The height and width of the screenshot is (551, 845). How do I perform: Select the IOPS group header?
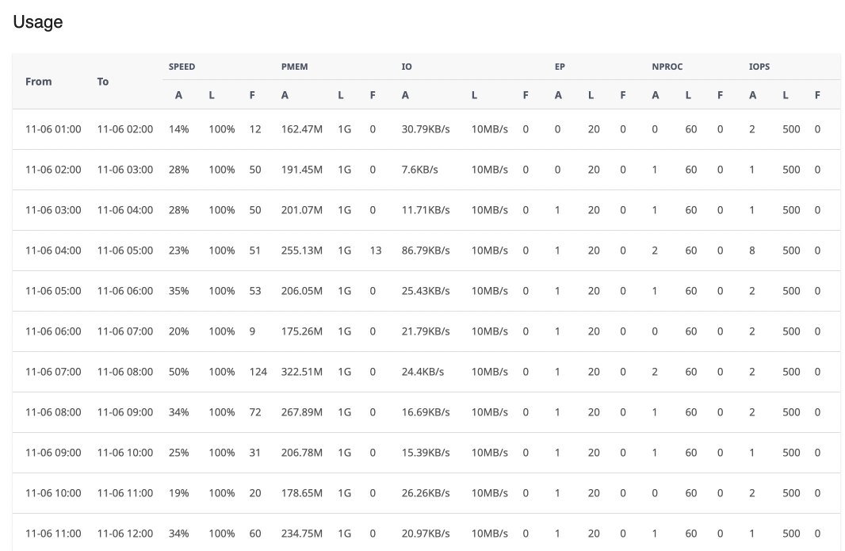pyautogui.click(x=759, y=67)
